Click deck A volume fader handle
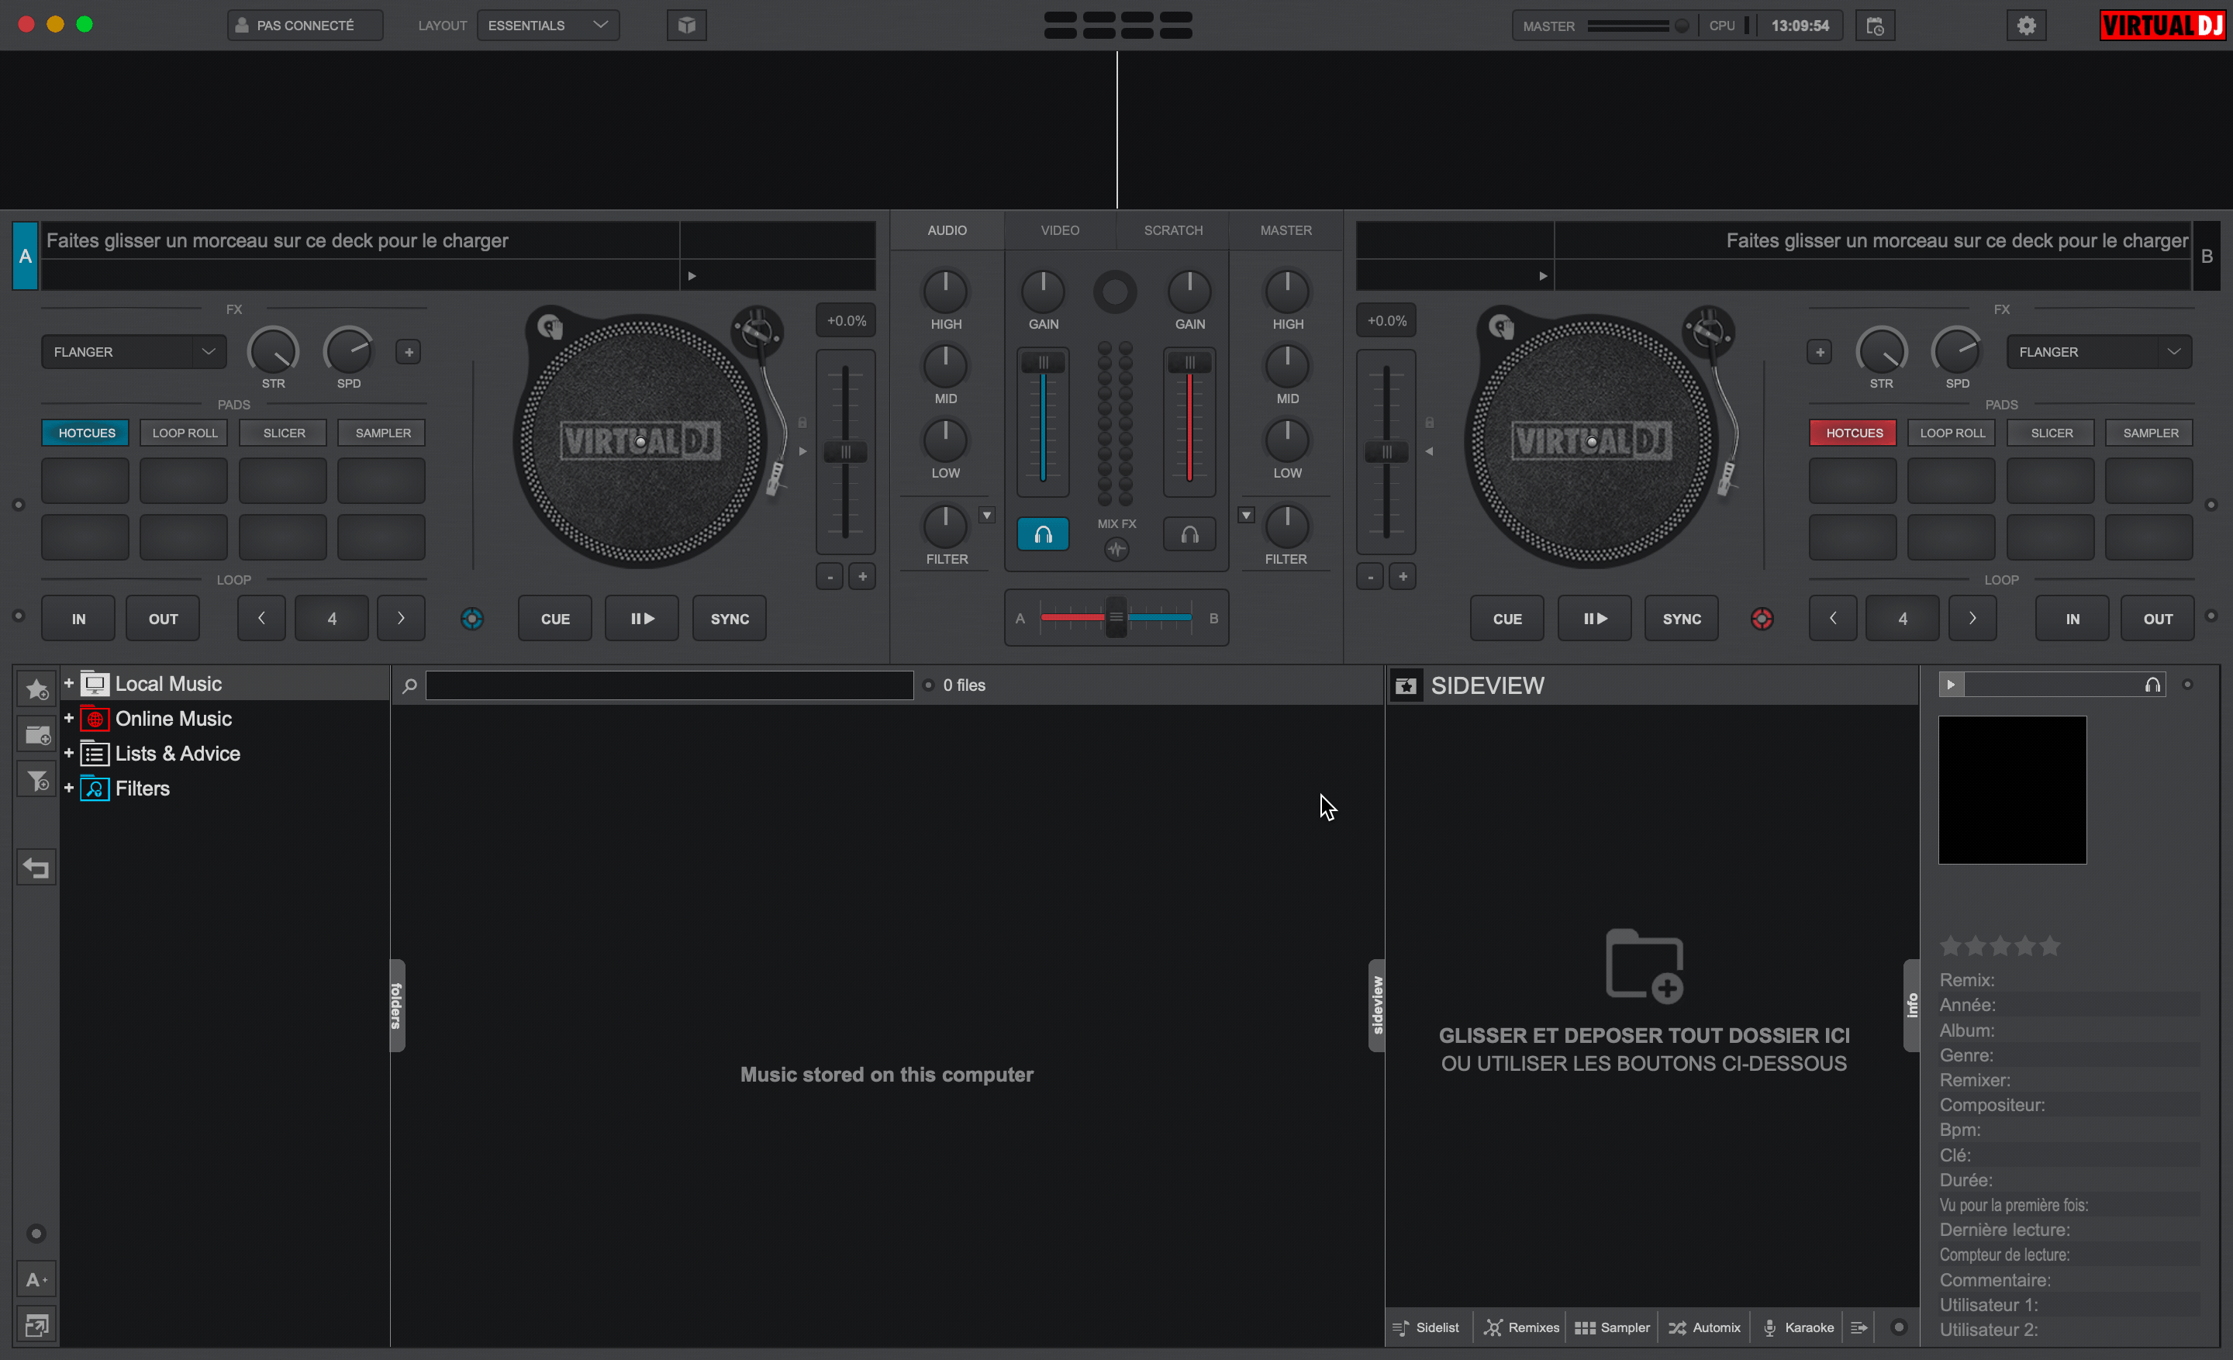The width and height of the screenshot is (2233, 1360). (x=1043, y=362)
